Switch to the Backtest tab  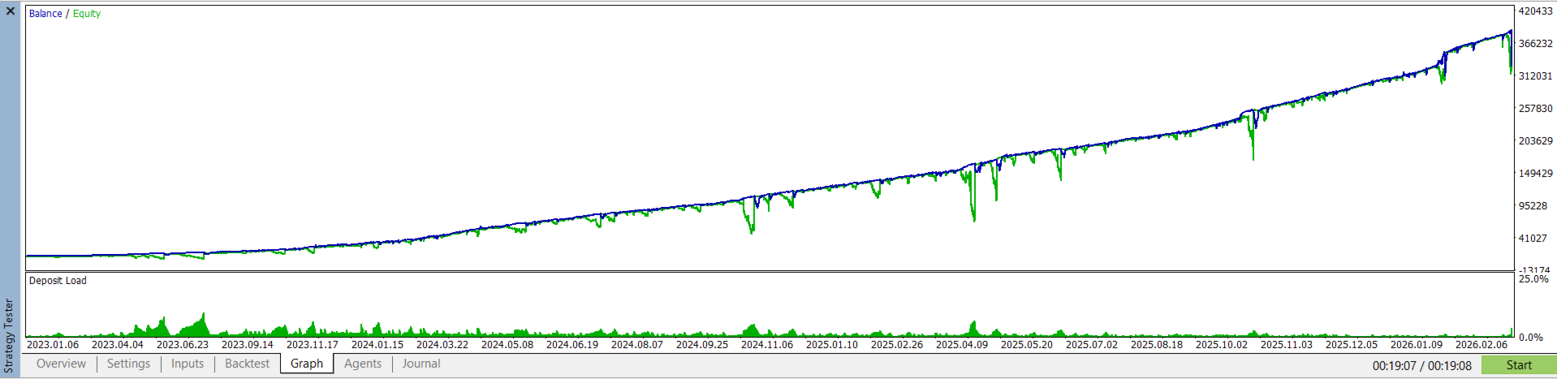247,364
